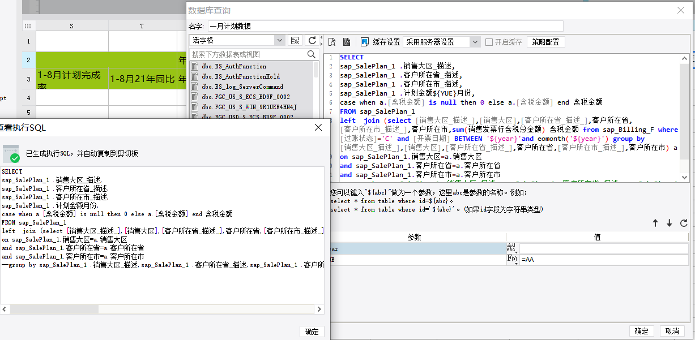Select table dbo.BS_AuthFunctionHold in list
Image resolution: width=695 pixels, height=340 pixels.
pos(241,76)
